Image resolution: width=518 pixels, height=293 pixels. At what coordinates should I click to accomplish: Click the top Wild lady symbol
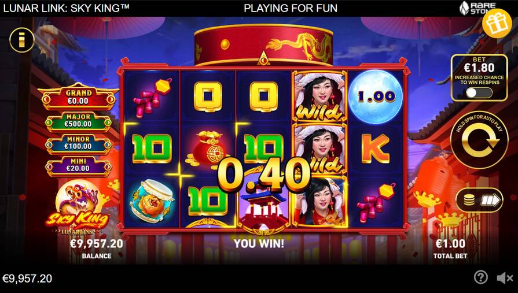[319, 97]
